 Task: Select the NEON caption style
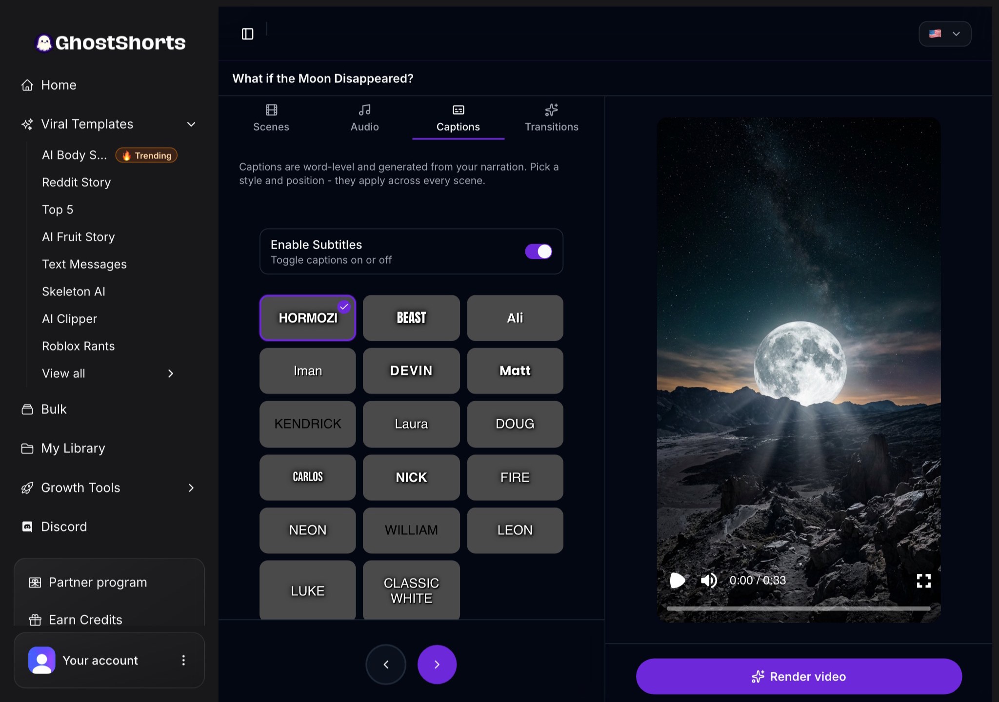[308, 530]
